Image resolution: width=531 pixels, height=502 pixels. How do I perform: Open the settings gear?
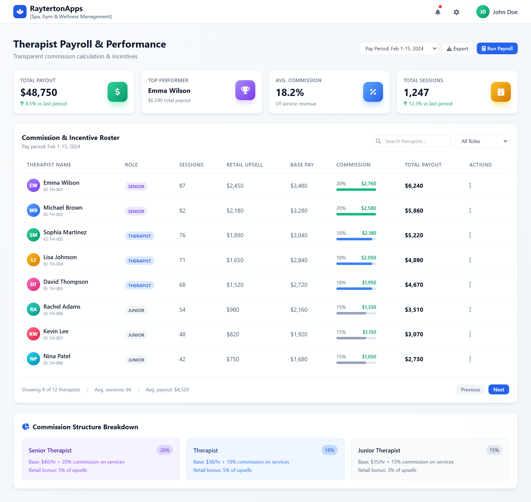457,12
